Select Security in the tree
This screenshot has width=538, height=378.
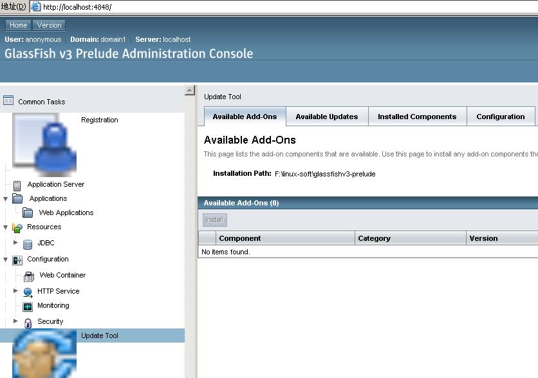coord(50,321)
